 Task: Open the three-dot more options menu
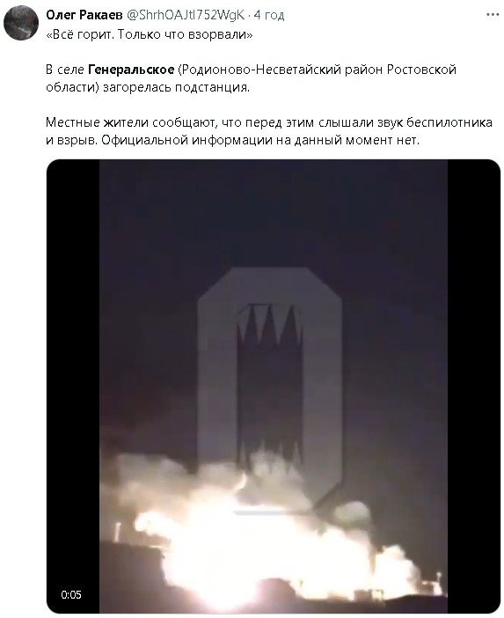(x=493, y=15)
